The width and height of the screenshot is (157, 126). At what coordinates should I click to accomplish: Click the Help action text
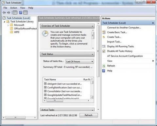click(x=110, y=71)
